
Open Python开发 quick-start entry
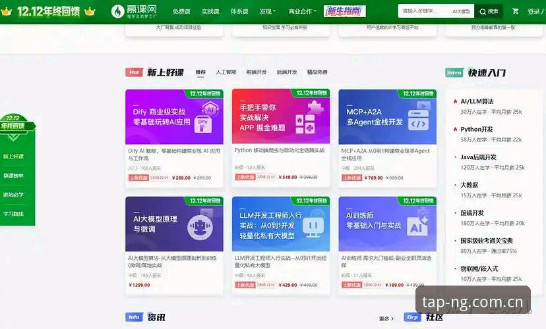[477, 129]
